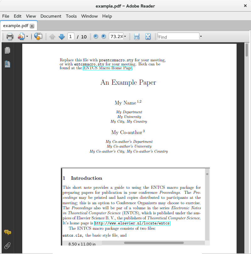The width and height of the screenshot is (251, 254).
Task: Click the 'An Example Paper' title
Action: (x=128, y=82)
